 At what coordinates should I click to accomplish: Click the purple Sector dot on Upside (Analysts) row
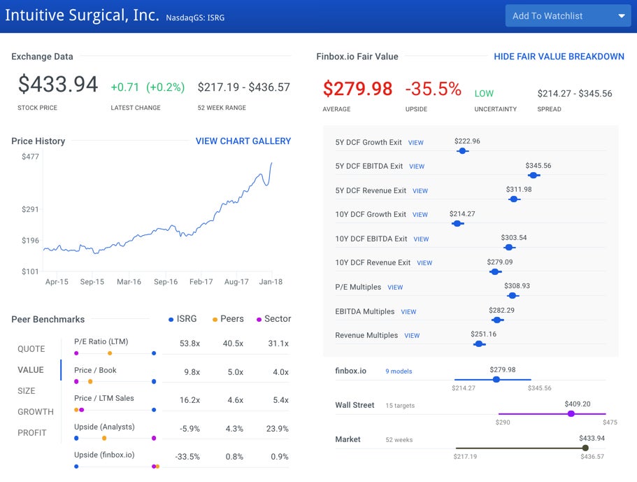click(x=154, y=438)
